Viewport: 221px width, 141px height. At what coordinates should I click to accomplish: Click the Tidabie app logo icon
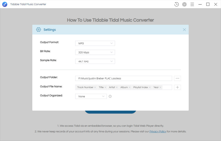5,4
